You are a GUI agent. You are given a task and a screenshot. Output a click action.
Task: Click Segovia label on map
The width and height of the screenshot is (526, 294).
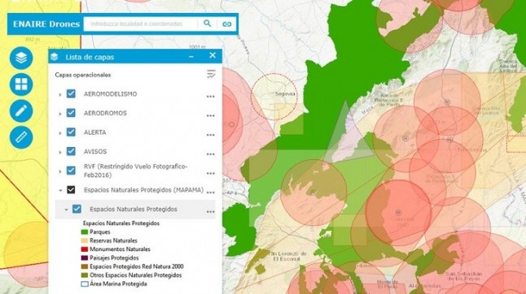click(x=285, y=93)
